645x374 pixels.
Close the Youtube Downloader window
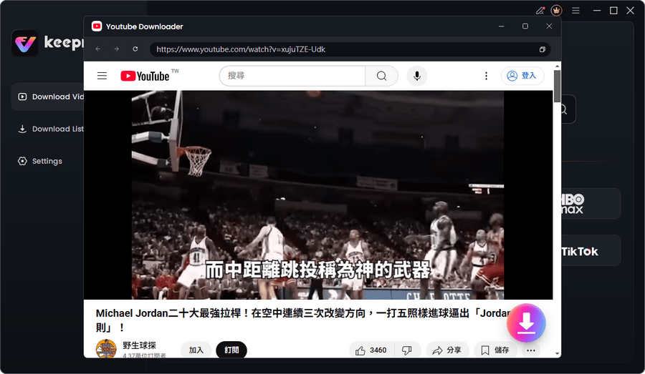coord(549,26)
